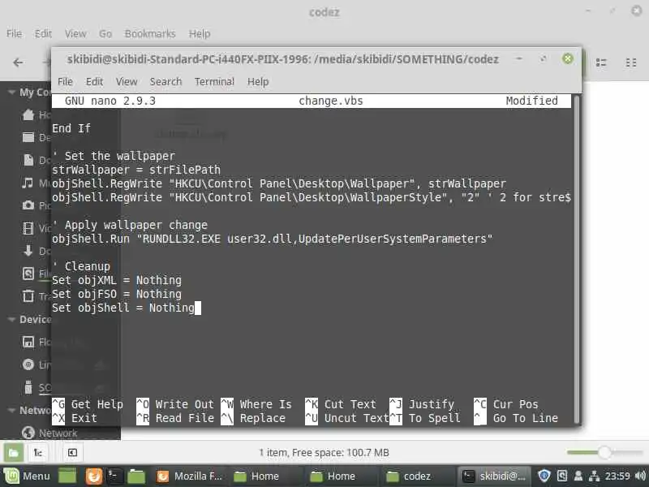Open terminal Search menu

(165, 82)
